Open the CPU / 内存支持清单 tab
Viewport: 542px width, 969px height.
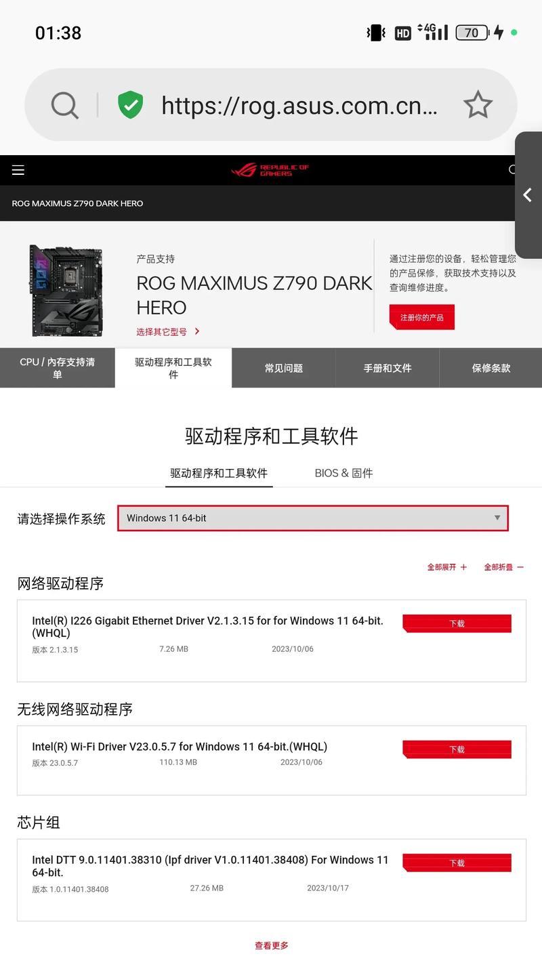[x=58, y=368]
